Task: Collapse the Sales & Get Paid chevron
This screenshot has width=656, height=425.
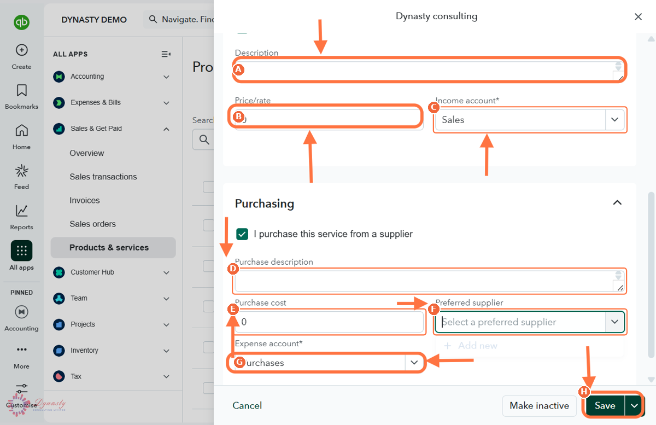Action: 166,129
